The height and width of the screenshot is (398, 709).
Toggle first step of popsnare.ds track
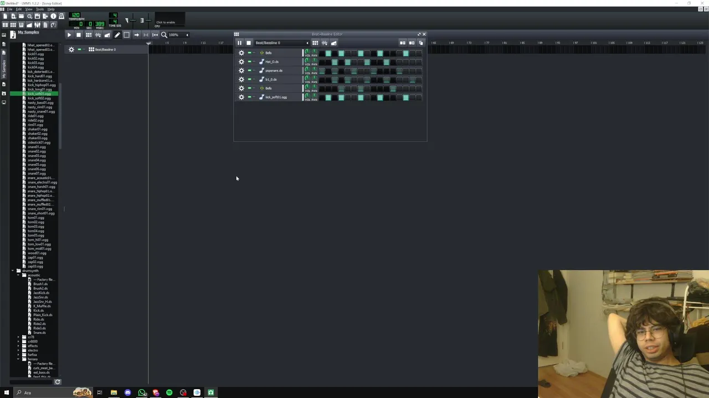tap(322, 71)
